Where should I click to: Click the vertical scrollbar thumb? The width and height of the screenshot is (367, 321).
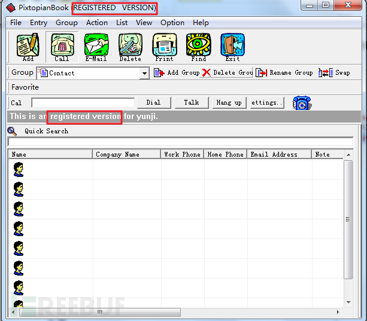(348, 219)
